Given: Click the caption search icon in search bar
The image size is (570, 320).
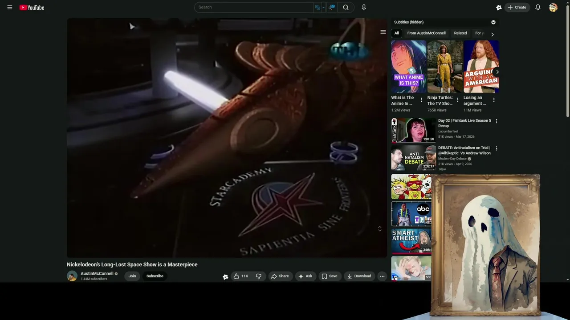Looking at the screenshot, I should point(332,7).
